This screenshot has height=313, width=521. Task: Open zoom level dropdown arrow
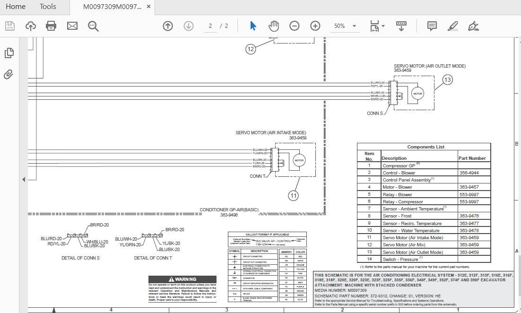coord(354,26)
